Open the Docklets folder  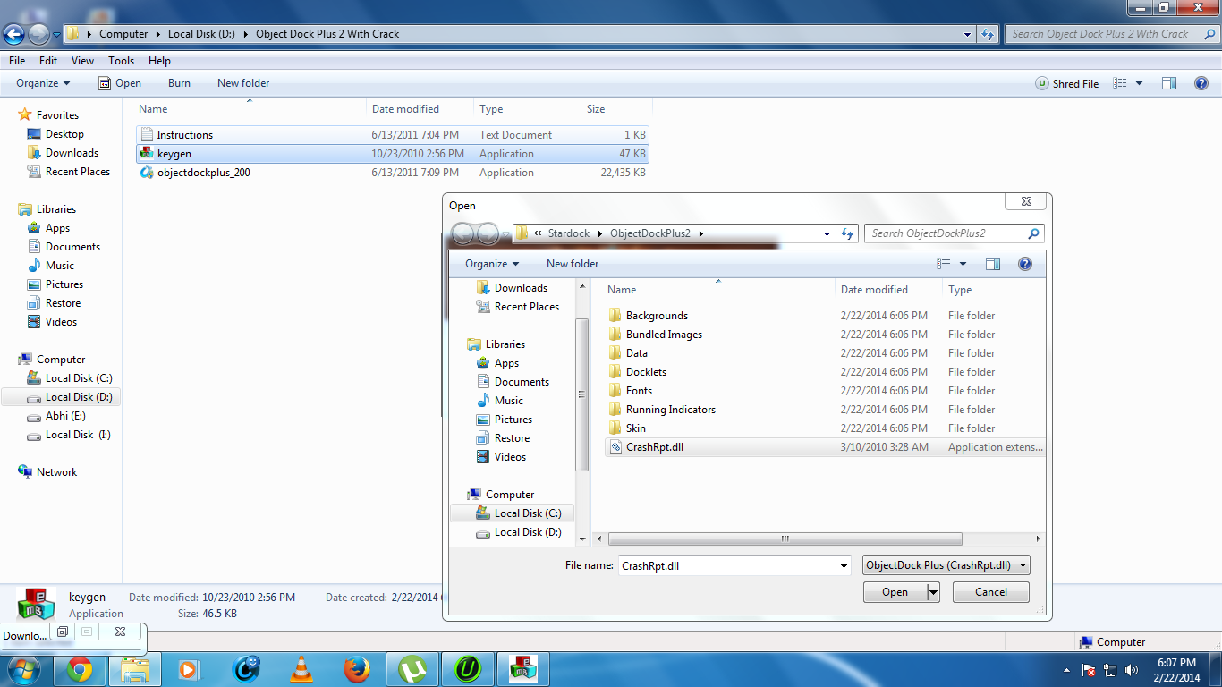pos(646,372)
